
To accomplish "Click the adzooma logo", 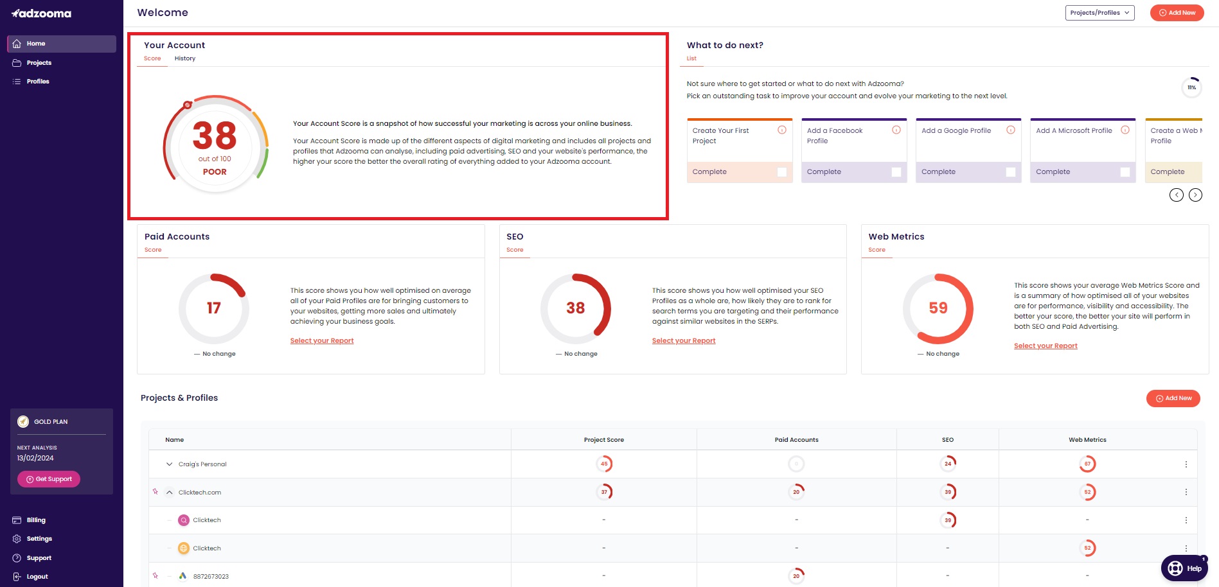I will pos(41,13).
